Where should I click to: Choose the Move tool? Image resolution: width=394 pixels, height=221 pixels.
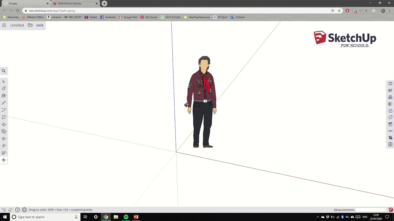(x=4, y=138)
